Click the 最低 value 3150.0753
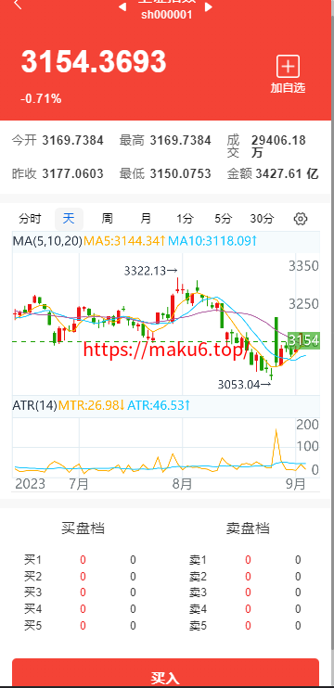 [x=180, y=173]
